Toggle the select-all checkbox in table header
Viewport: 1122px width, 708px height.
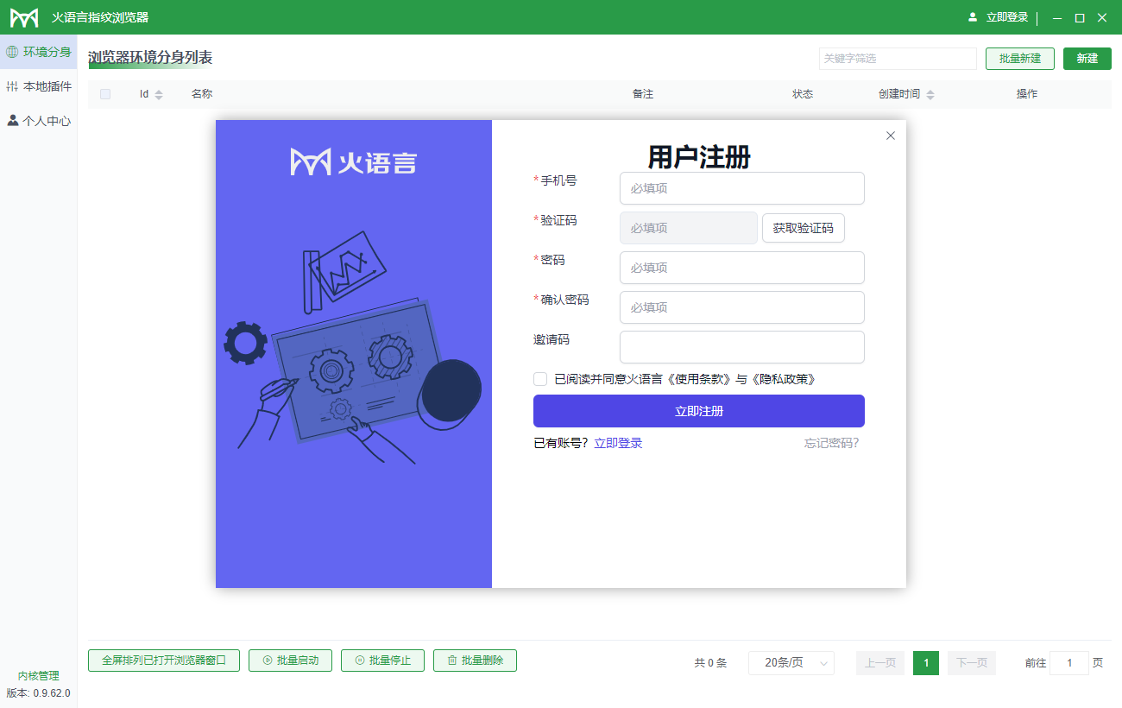pos(105,94)
